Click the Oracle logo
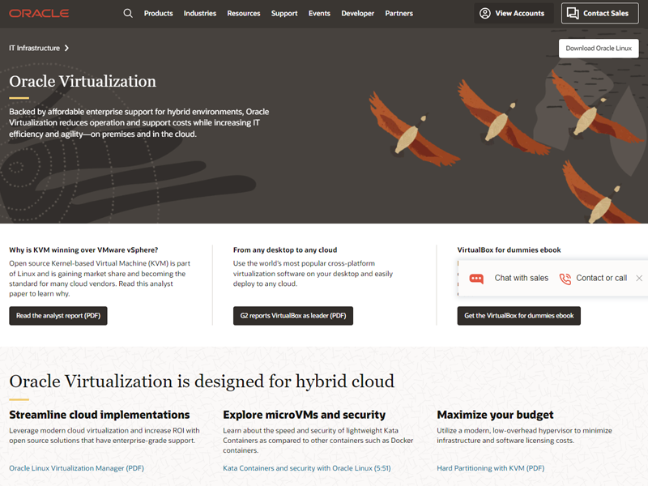 coord(39,14)
